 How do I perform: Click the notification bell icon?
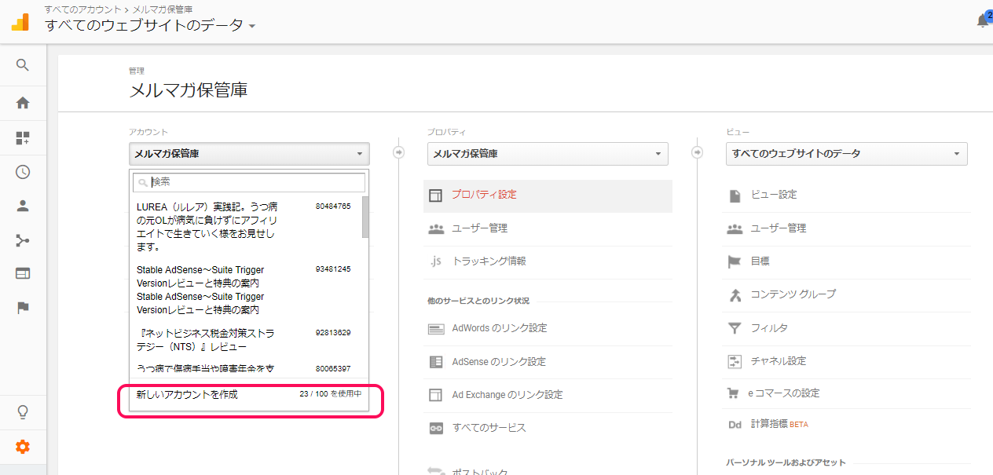pos(982,21)
